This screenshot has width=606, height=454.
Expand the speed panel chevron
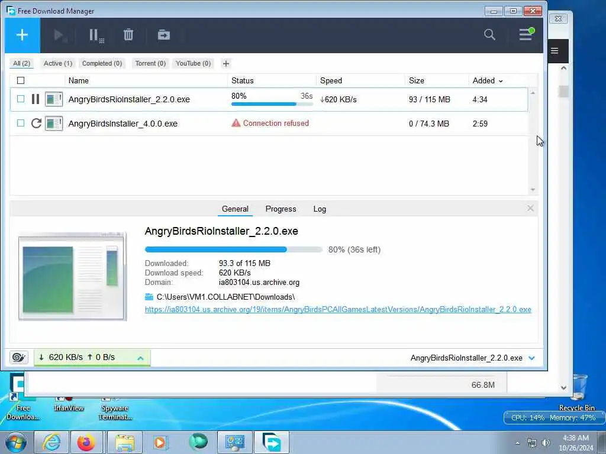tap(141, 358)
